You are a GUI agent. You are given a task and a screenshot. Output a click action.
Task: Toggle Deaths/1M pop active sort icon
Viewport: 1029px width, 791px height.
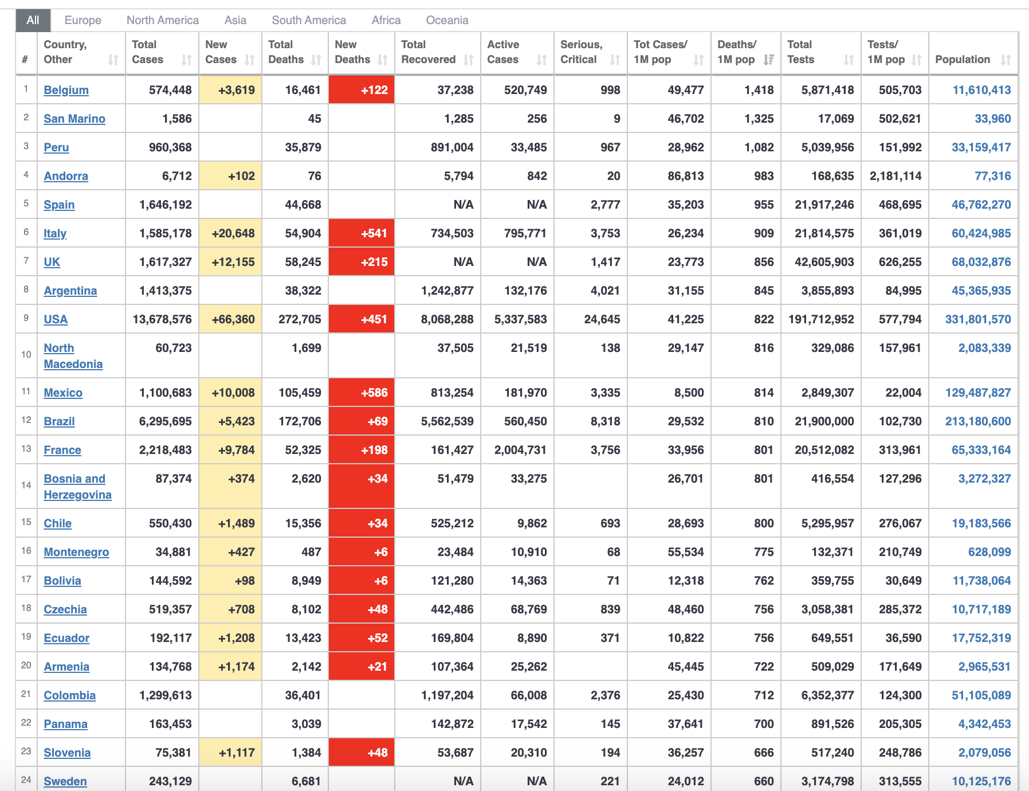(x=768, y=60)
